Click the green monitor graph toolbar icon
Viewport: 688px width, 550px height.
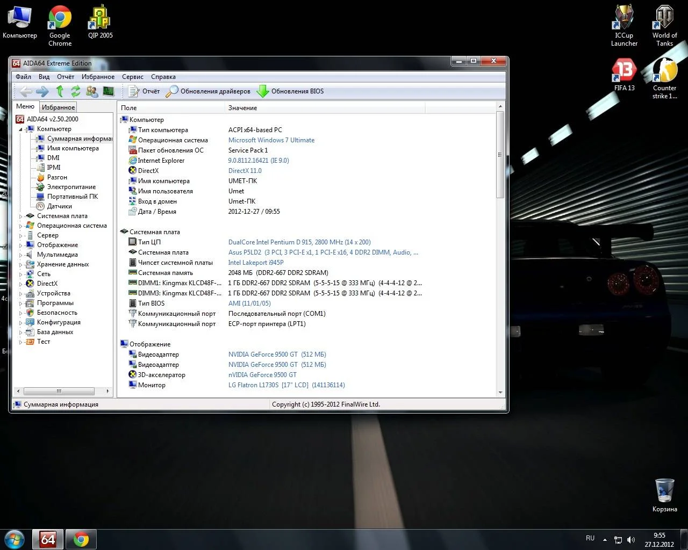[109, 91]
